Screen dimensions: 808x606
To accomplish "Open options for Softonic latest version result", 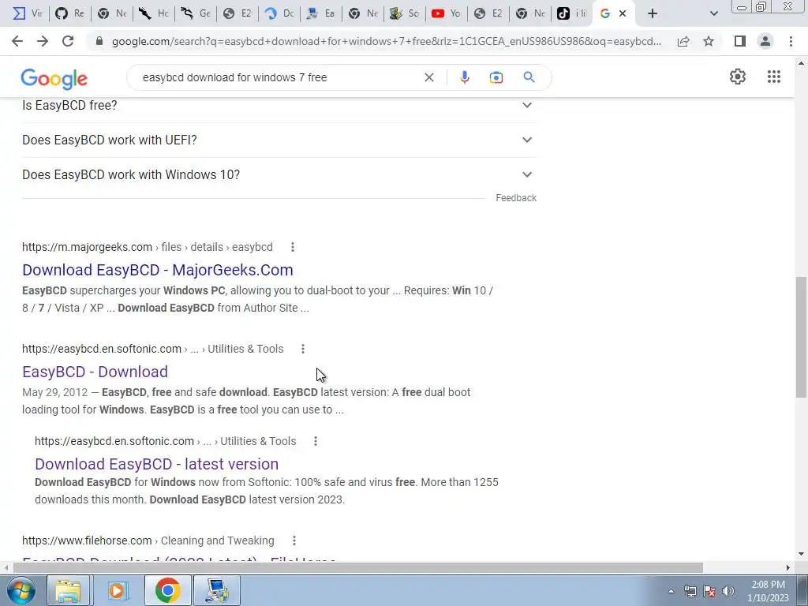I will (316, 441).
